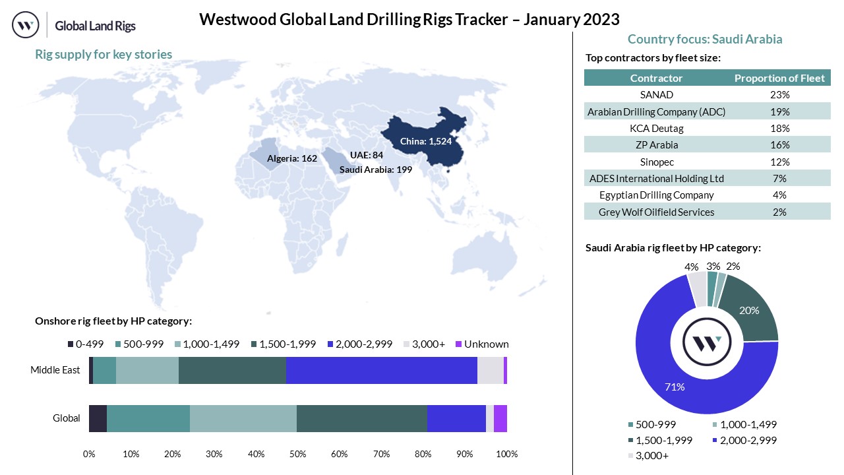Click the Country focus: Saudi Arabia heading
Screen dimensions: 844x475
pos(705,39)
